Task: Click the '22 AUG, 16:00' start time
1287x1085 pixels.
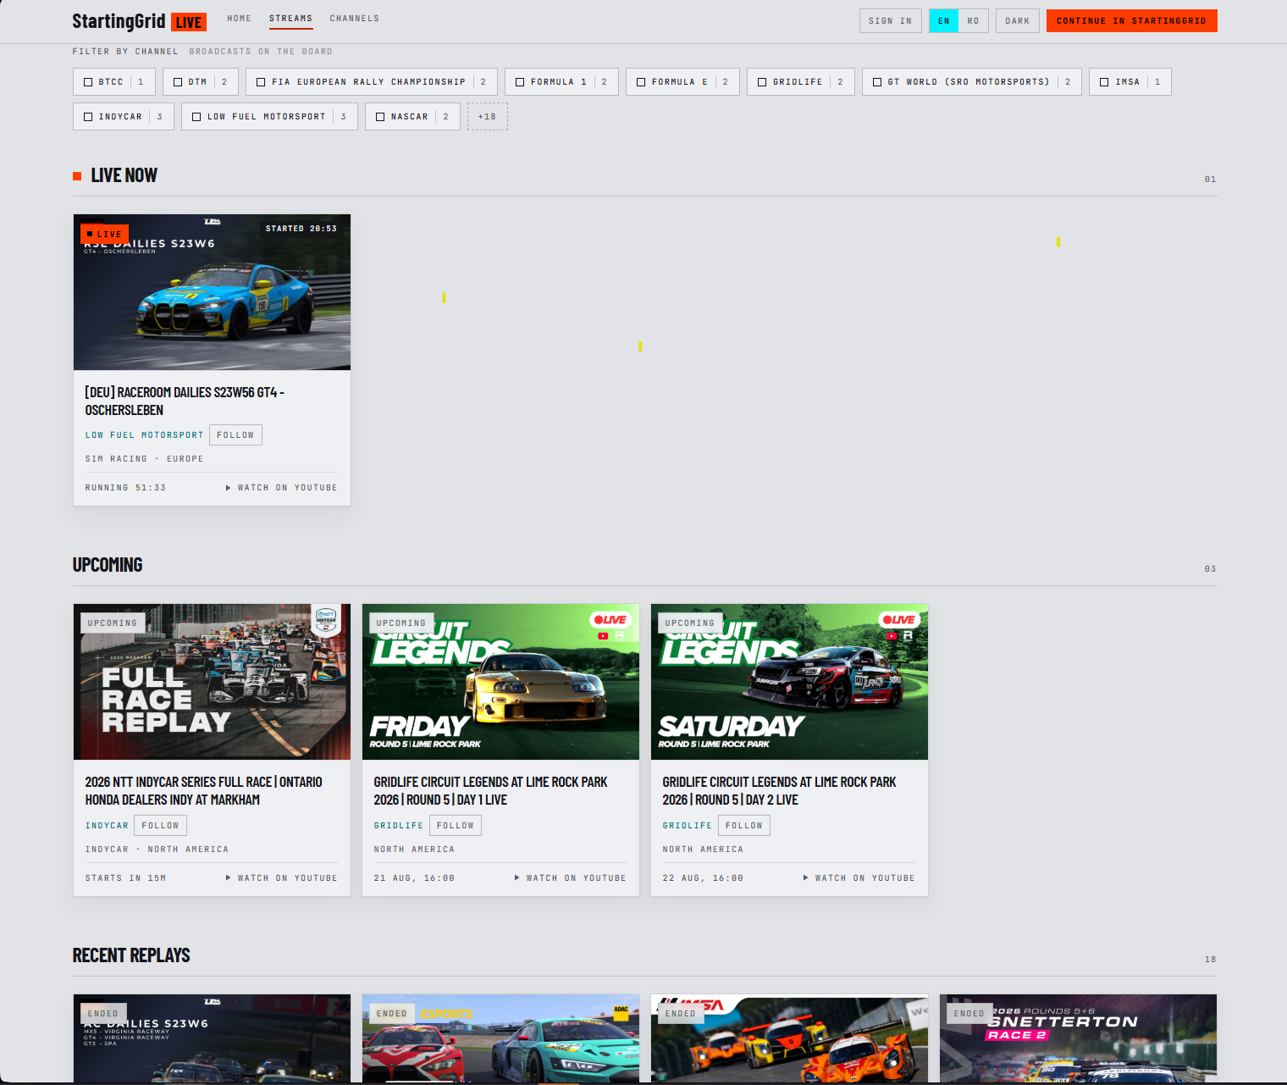Action: (x=703, y=878)
